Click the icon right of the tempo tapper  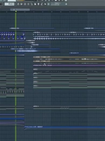[x=45, y=4]
